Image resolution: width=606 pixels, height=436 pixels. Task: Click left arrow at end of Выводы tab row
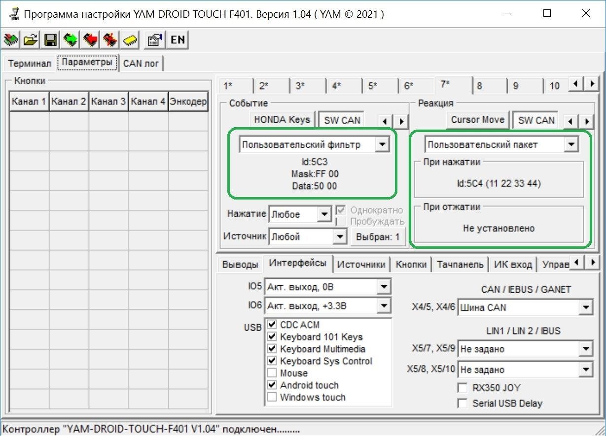[x=576, y=262]
